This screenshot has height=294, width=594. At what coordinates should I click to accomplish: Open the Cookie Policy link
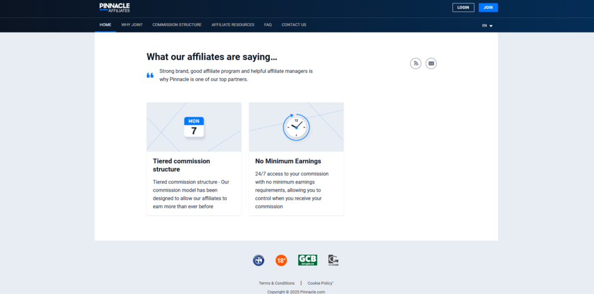point(320,283)
